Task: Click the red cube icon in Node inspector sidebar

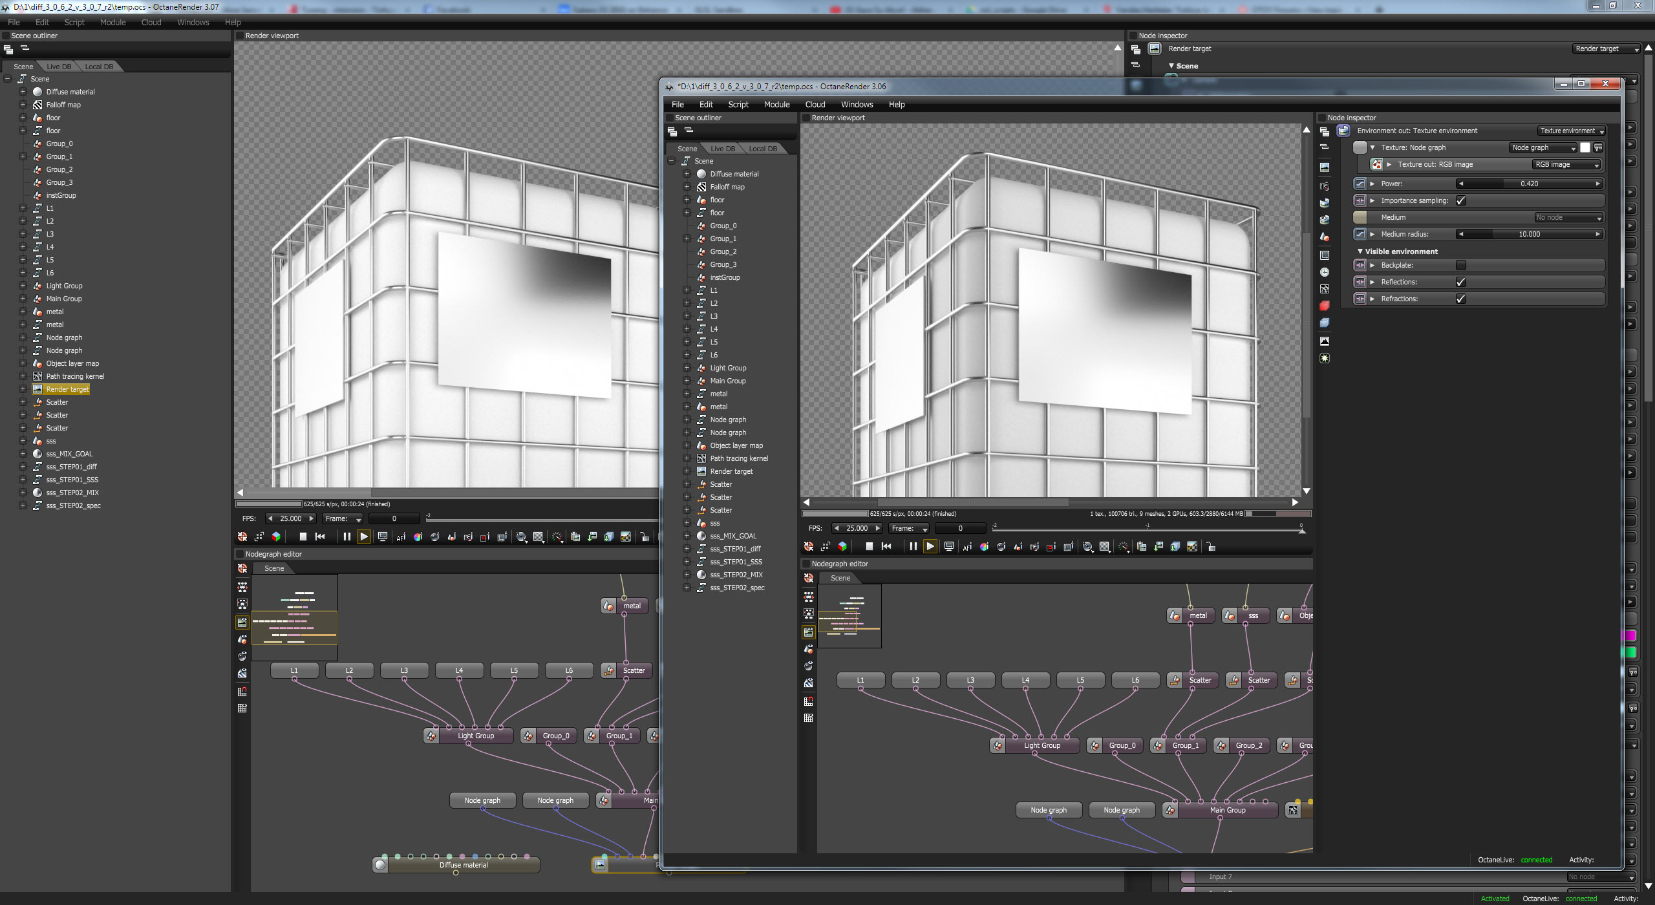Action: tap(1325, 306)
